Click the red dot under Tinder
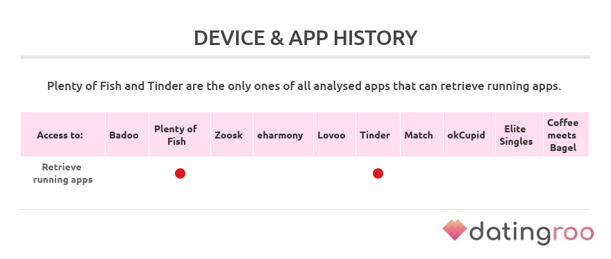This screenshot has width=611, height=259. (378, 173)
